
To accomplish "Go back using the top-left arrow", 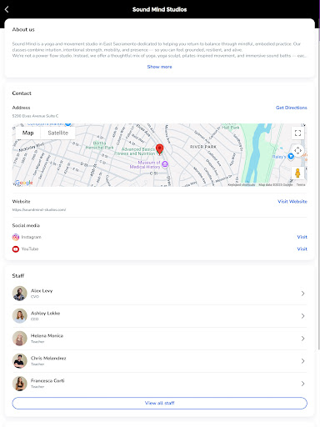I will [x=7, y=9].
